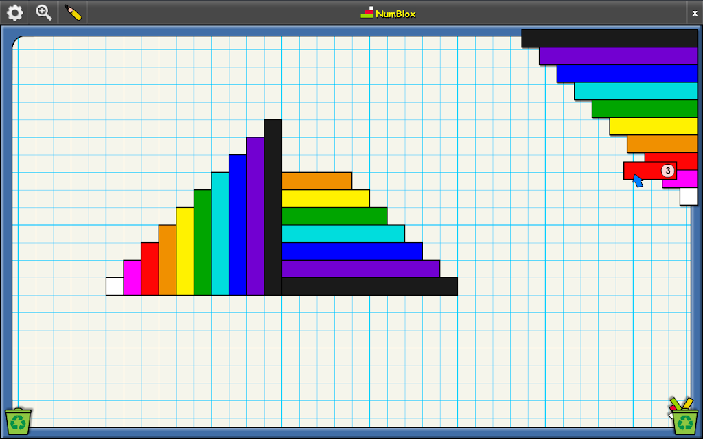Activate the pencil drawing tool
Viewport: 703px width, 439px height.
[73, 12]
